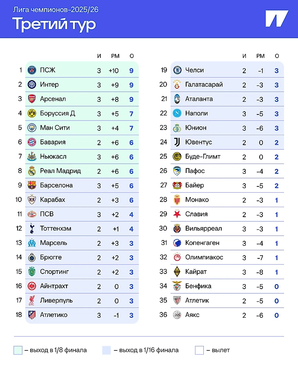Viewport: 298px width, 368px height.
Task: Click the Arsenal team badge
Action: pos(32,99)
